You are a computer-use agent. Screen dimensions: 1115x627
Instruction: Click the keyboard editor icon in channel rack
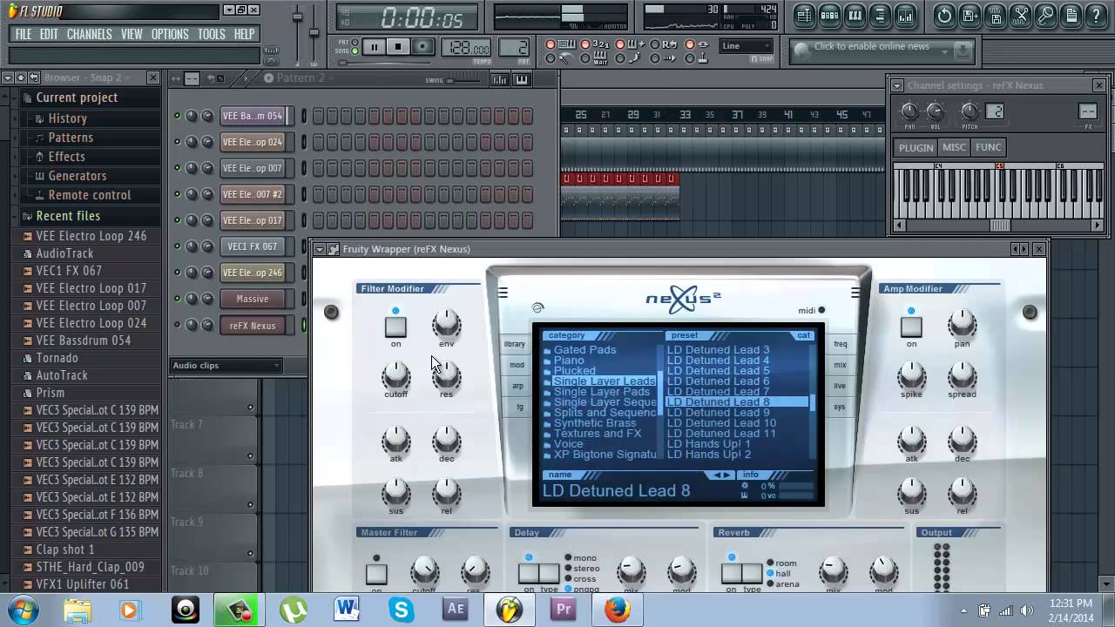(521, 79)
